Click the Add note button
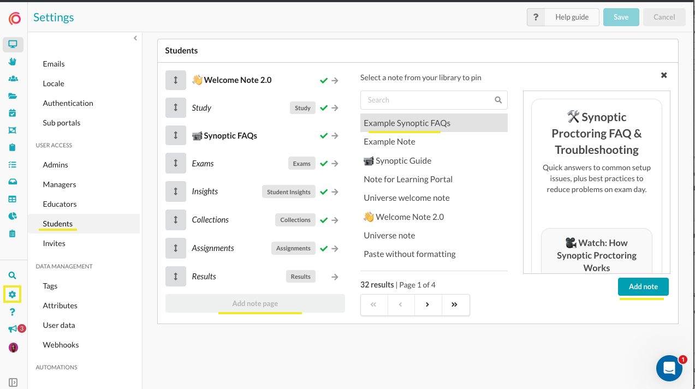Viewport: 695px width, 389px height. point(643,286)
